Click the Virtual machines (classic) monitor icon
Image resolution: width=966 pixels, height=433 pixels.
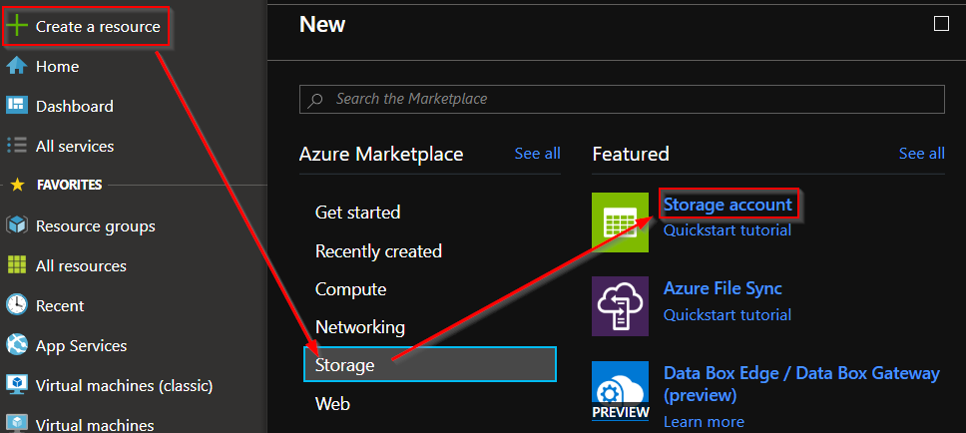(x=17, y=385)
